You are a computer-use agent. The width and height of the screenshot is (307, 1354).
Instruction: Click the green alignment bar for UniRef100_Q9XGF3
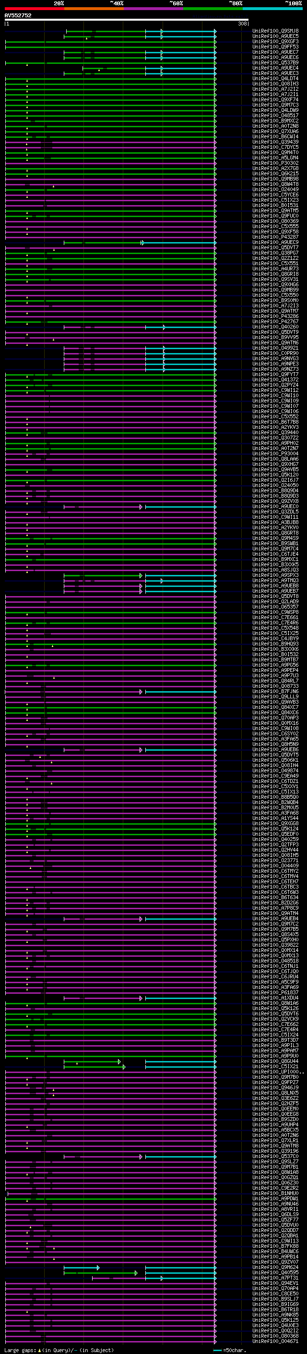tap(110, 41)
